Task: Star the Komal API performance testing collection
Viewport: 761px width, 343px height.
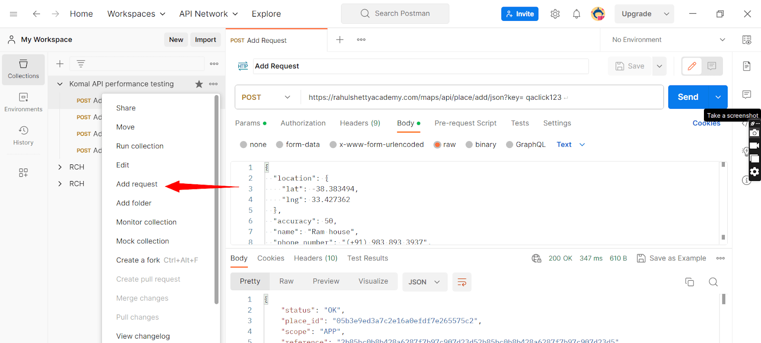Action: (199, 84)
